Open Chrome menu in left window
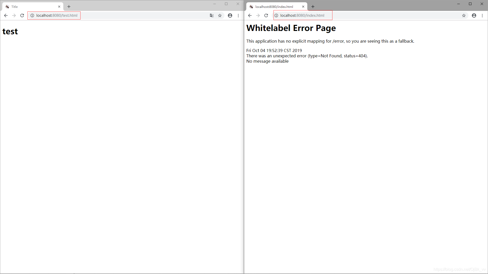Viewport: 488px width, 274px height. tap(238, 15)
